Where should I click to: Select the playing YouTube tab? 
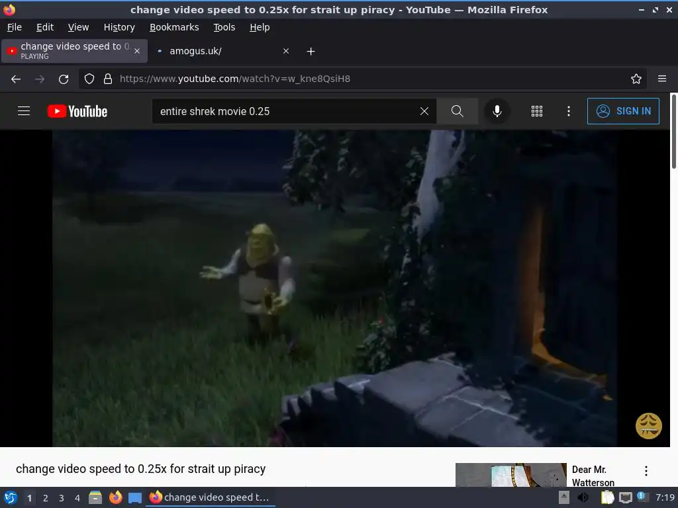tap(74, 51)
